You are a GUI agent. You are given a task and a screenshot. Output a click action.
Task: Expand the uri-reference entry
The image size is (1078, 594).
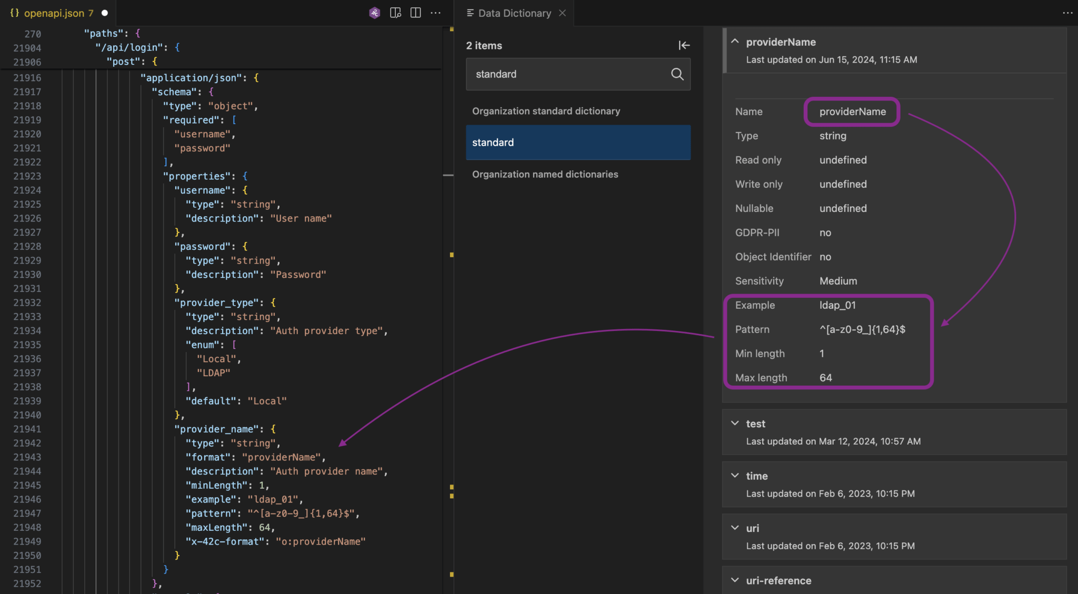(735, 580)
